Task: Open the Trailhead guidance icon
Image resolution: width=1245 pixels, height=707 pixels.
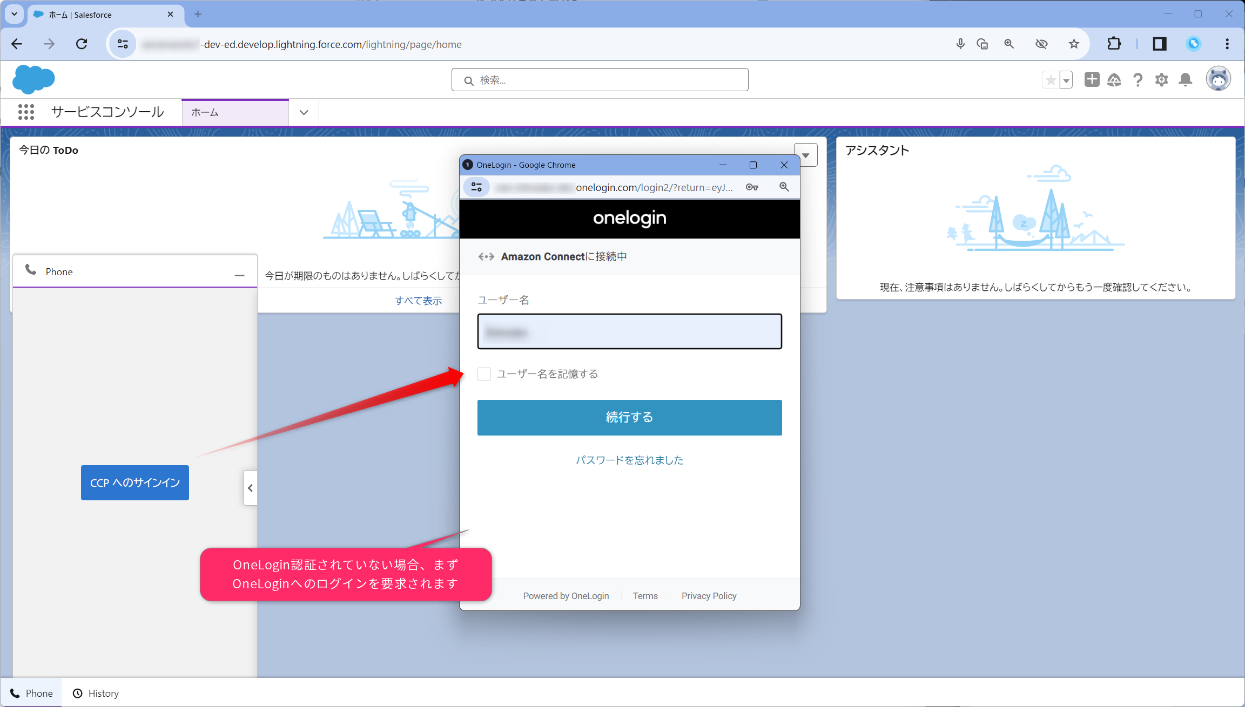Action: point(1114,80)
